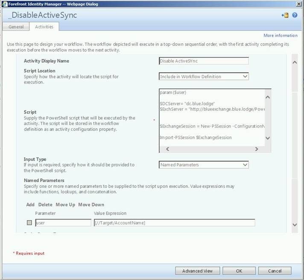The image size is (304, 280).
Task: Open the Input Type dropdown
Action: click(204, 165)
